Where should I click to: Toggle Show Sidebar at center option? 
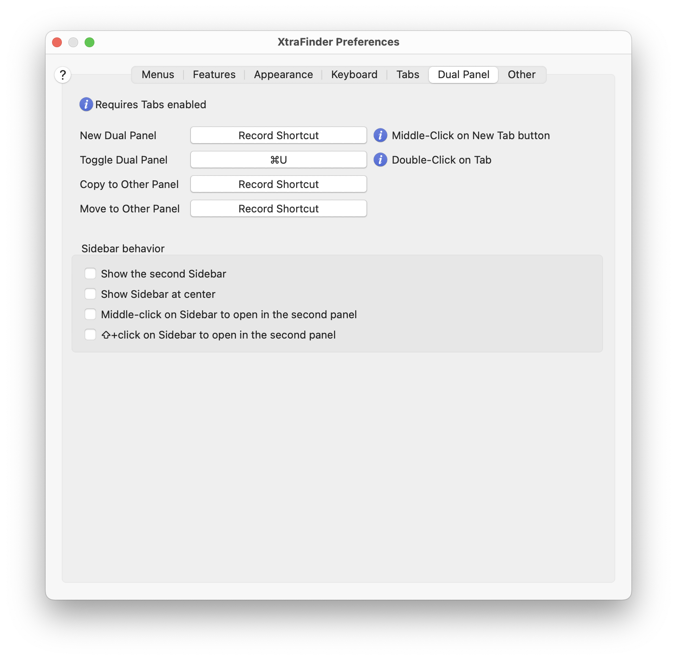coord(90,294)
